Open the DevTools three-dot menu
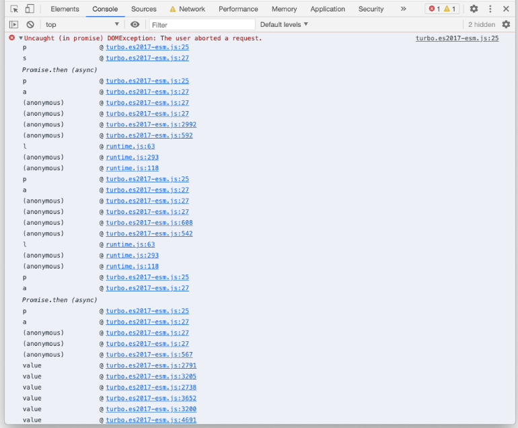 click(490, 9)
